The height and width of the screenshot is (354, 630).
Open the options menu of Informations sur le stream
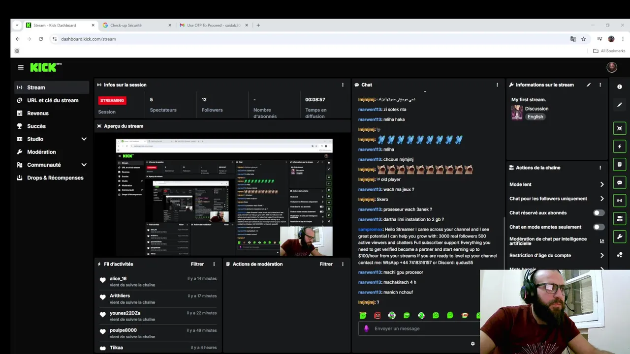click(600, 85)
